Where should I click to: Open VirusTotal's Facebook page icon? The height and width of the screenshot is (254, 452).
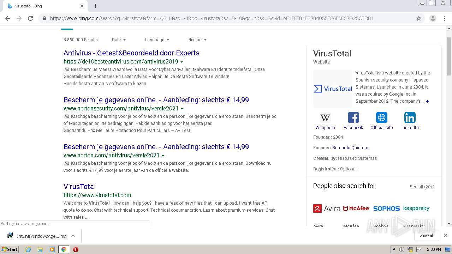click(353, 117)
